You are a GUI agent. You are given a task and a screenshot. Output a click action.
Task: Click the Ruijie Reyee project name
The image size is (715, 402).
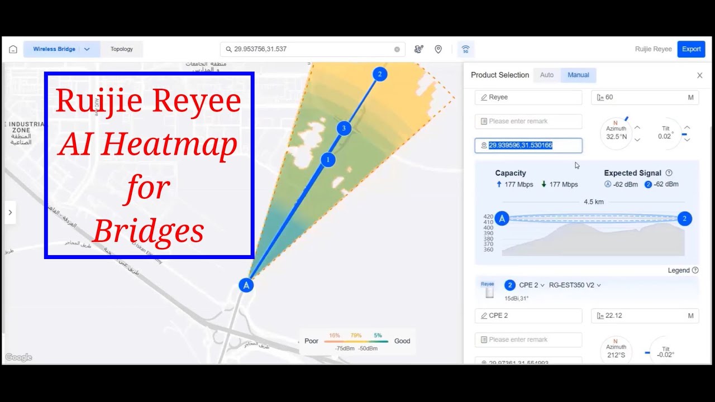click(x=654, y=49)
